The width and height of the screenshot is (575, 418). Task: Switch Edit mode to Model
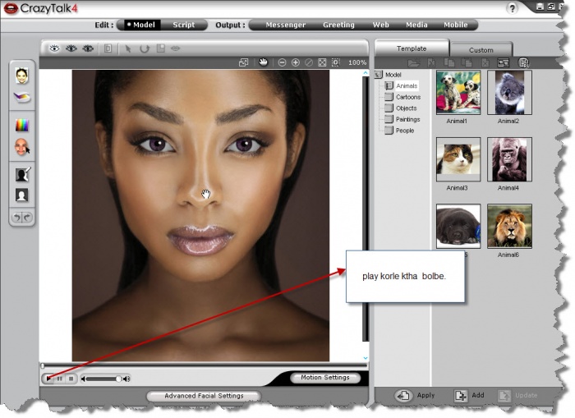[140, 25]
